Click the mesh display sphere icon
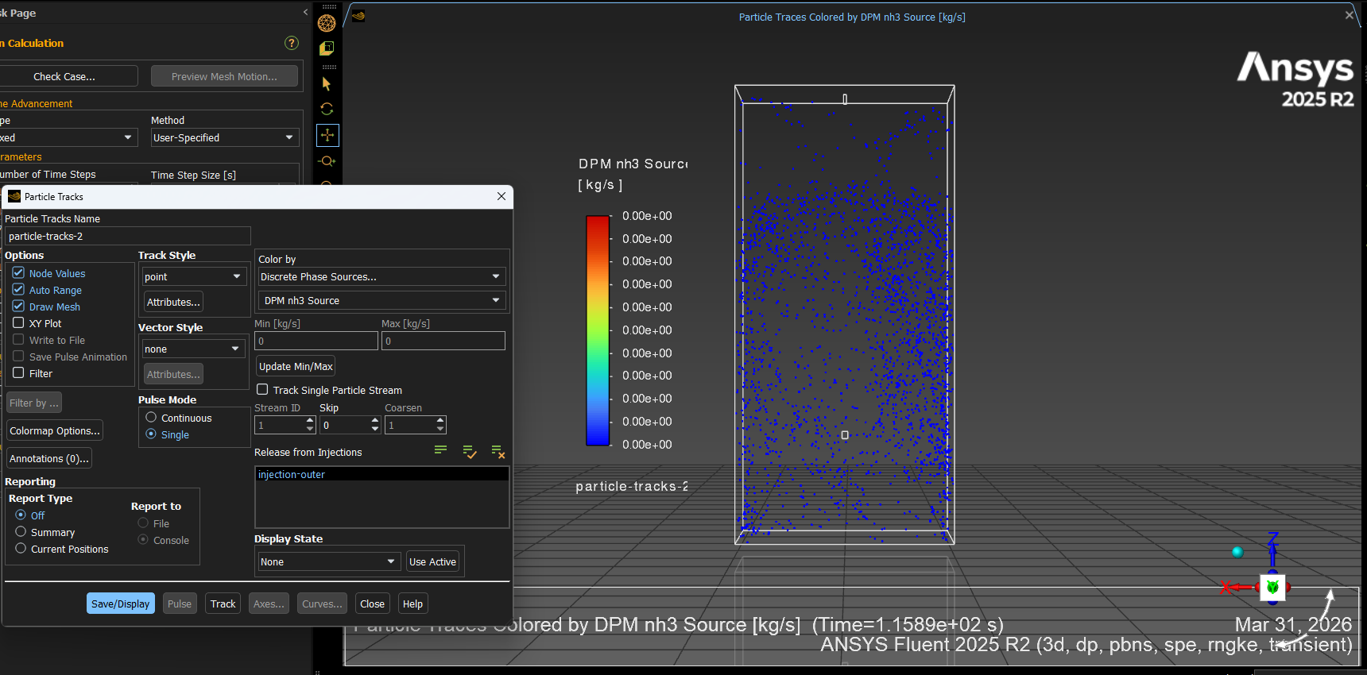This screenshot has height=675, width=1367. 327,23
